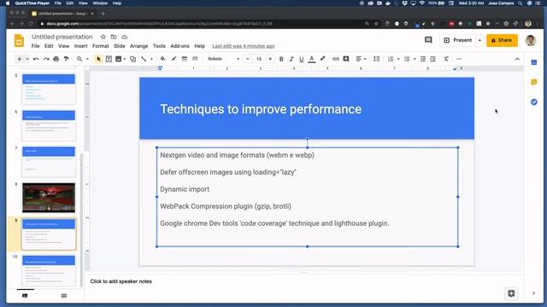Open the shape tool
Image resolution: width=547 pixels, height=307 pixels.
point(133,59)
